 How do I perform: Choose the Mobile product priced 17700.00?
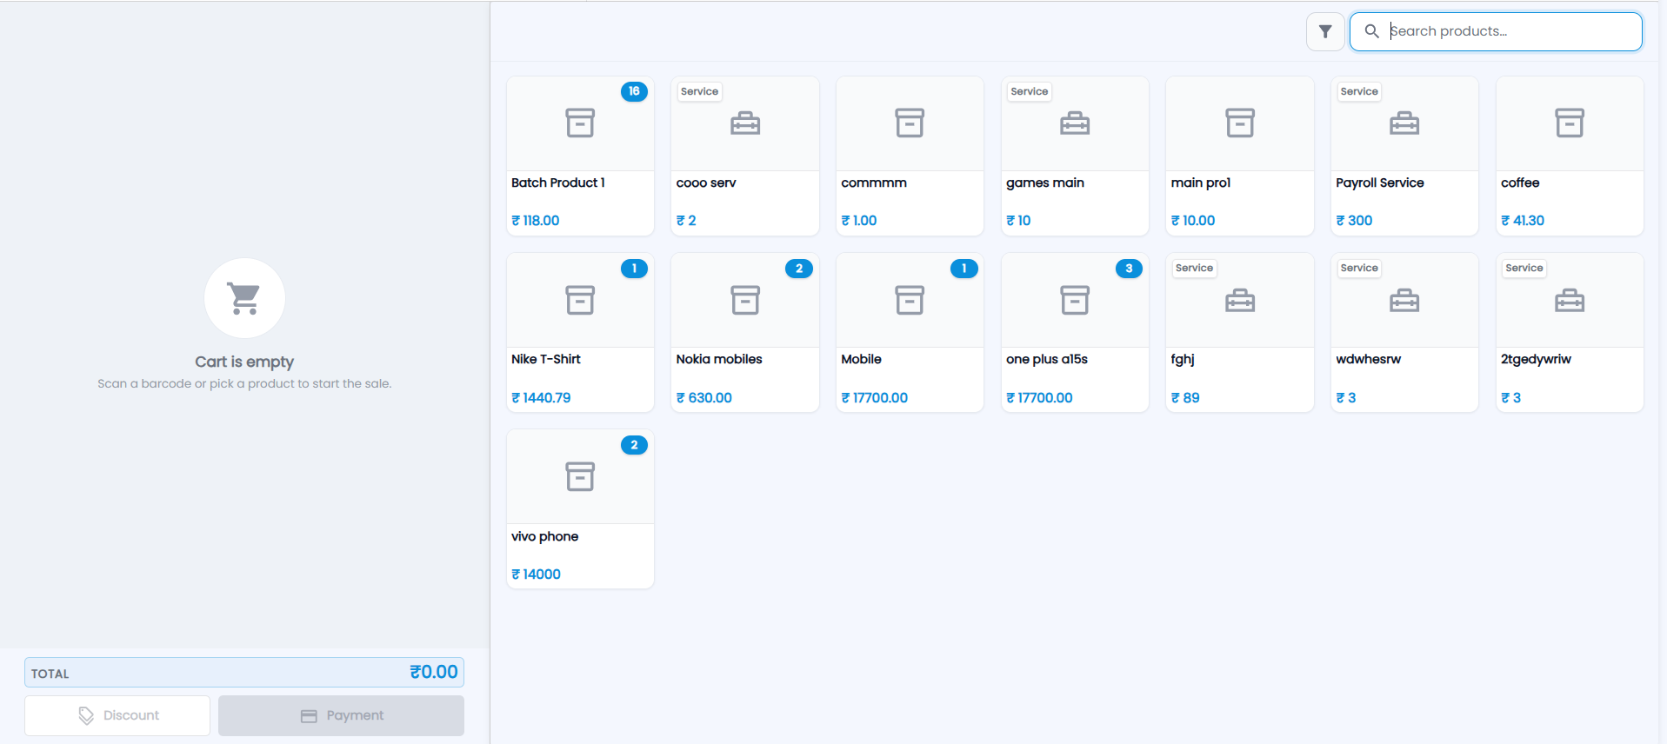[910, 332]
